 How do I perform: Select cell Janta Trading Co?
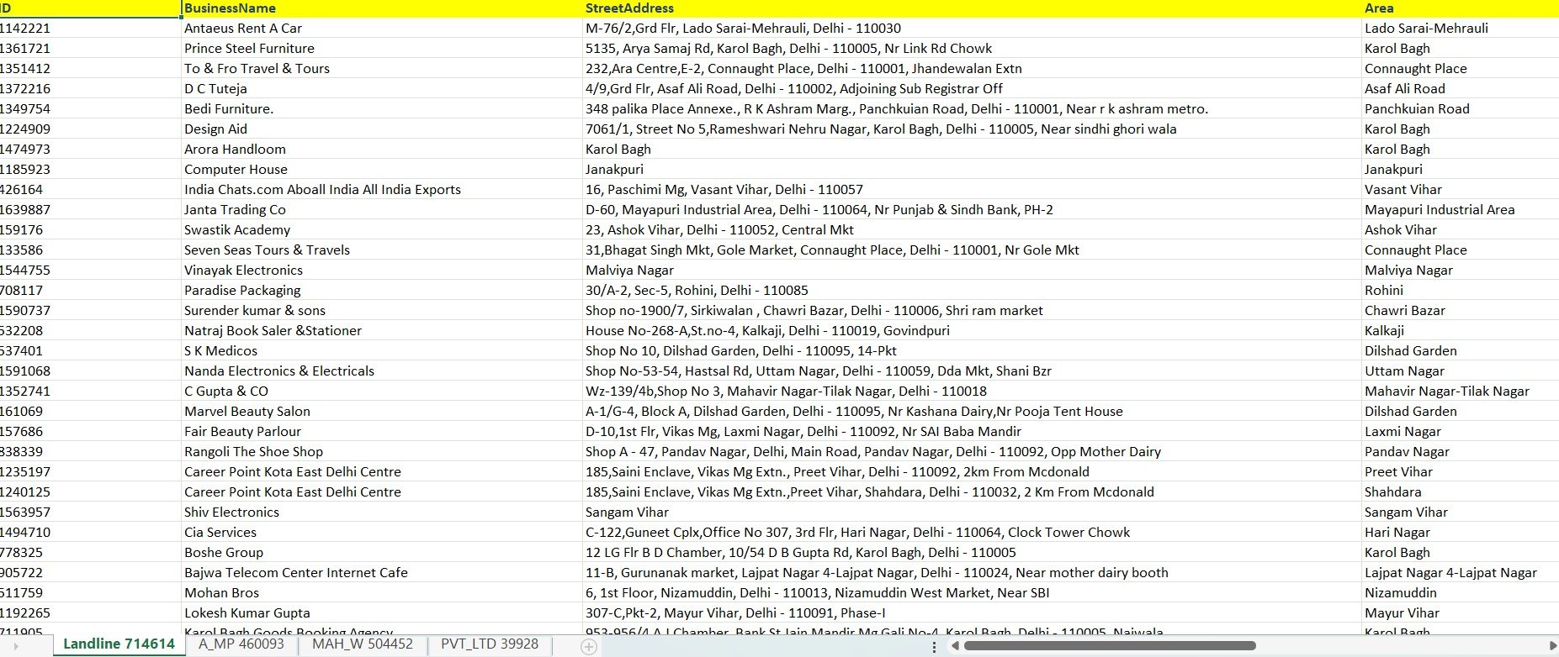click(381, 209)
